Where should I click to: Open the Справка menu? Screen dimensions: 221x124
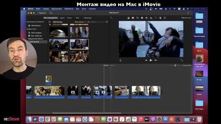(x=92, y=9)
